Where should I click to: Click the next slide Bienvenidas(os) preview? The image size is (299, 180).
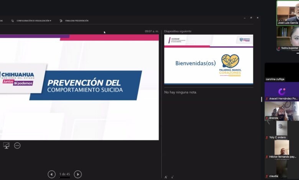[209, 59]
